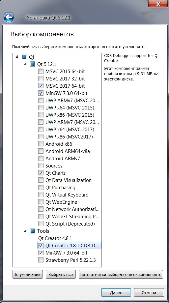Select the Qt Charts row label
The image size is (169, 303).
click(x=55, y=173)
